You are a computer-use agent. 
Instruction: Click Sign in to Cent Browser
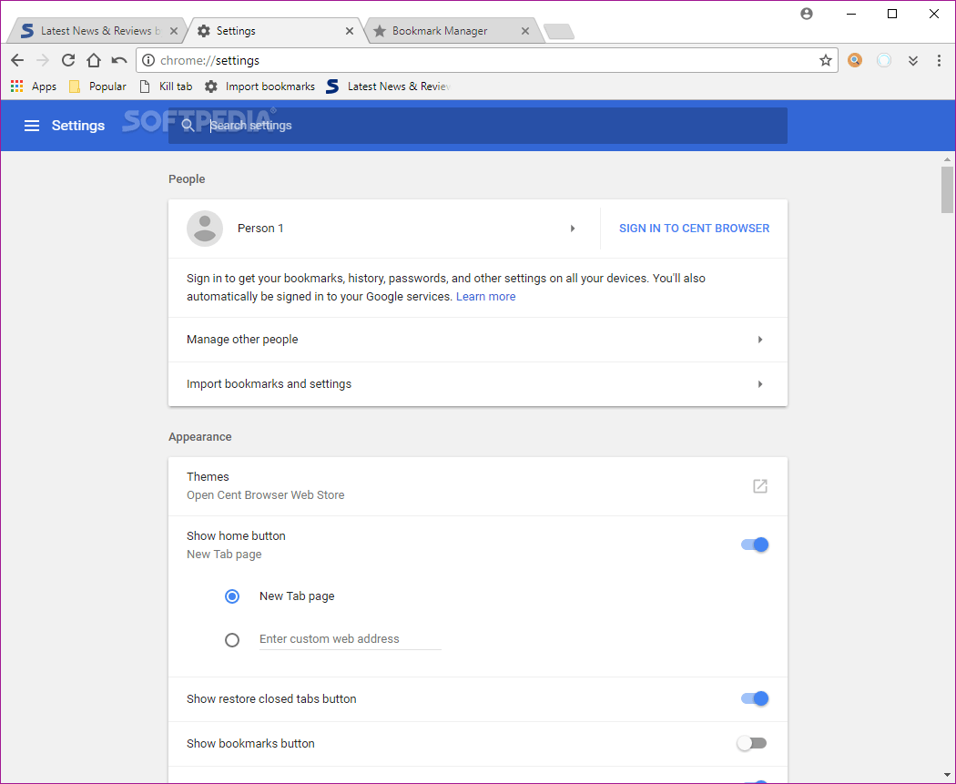(695, 228)
